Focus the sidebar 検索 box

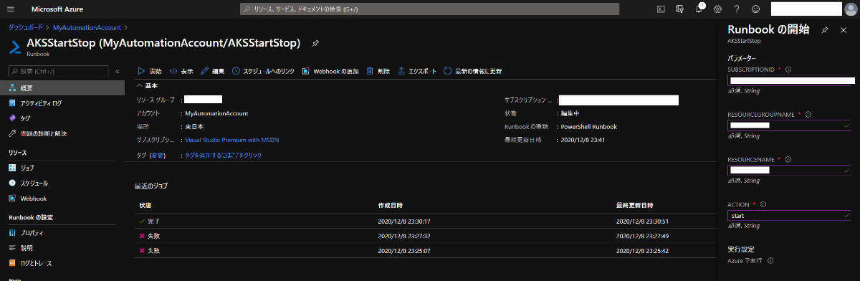click(x=59, y=71)
